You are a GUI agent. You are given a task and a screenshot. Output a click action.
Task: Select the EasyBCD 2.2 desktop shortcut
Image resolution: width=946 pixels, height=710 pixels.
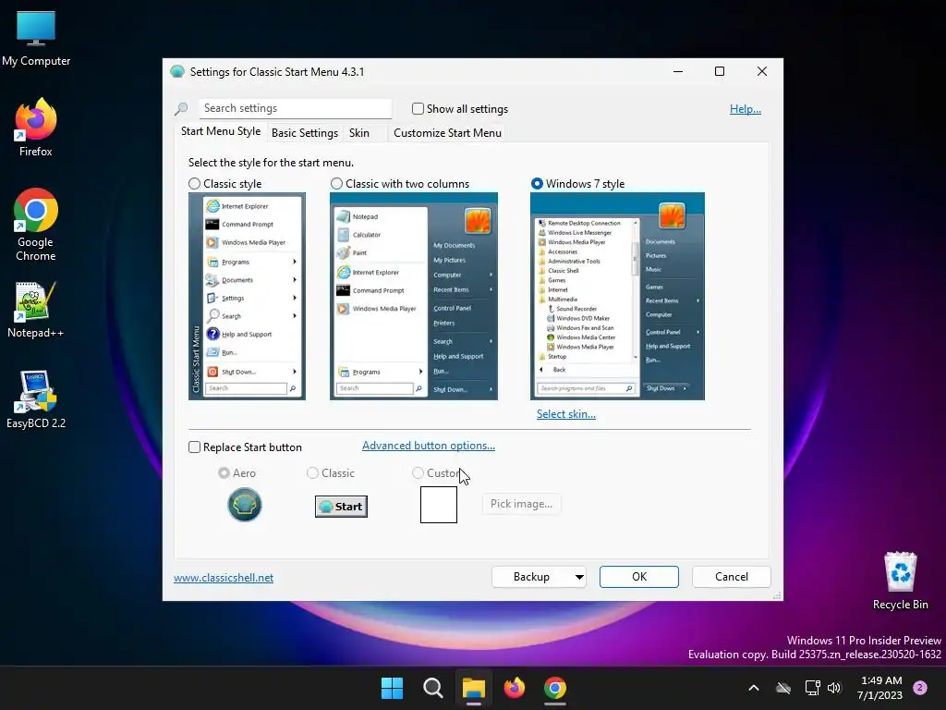click(x=36, y=399)
